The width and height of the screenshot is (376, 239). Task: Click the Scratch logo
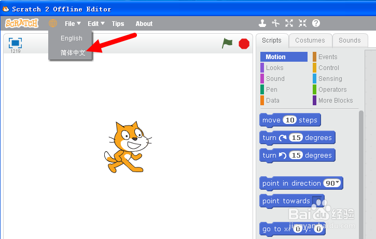pos(22,23)
